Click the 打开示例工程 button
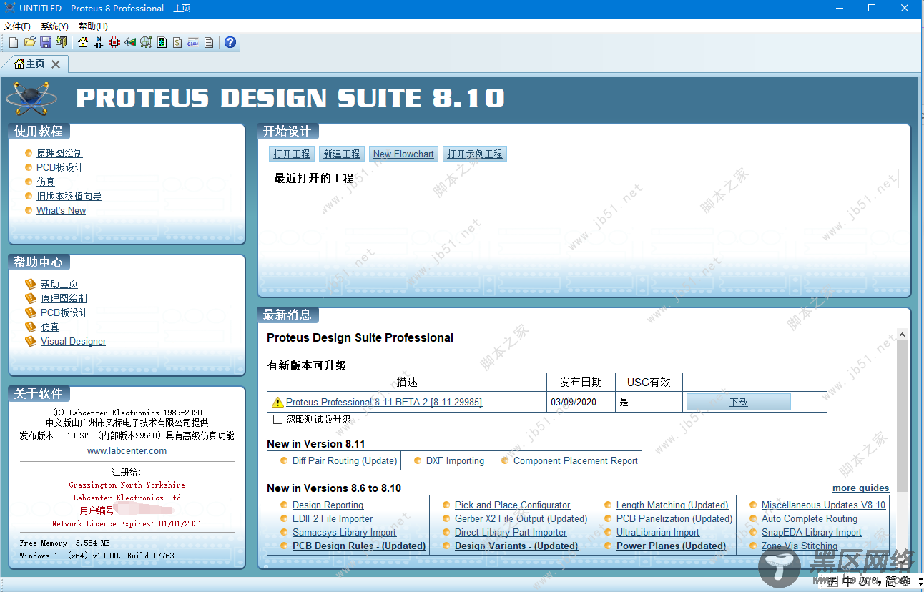 click(x=475, y=154)
